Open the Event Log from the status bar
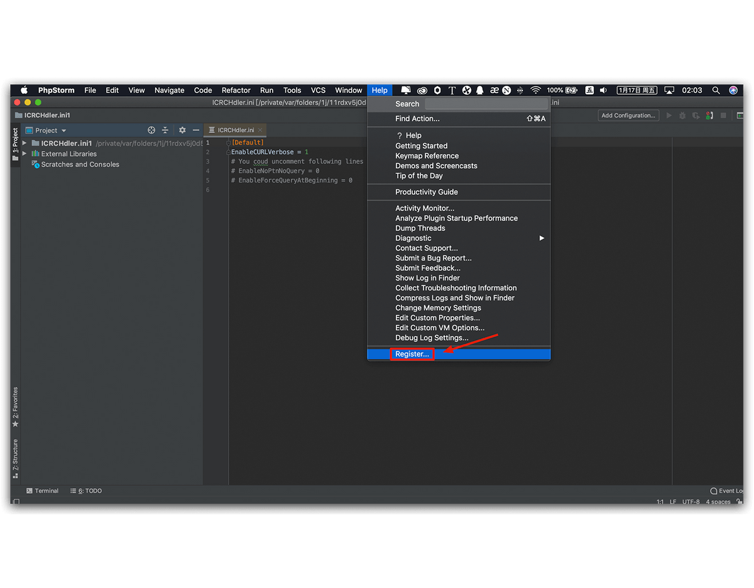Screen dimensions: 754x588 point(726,491)
